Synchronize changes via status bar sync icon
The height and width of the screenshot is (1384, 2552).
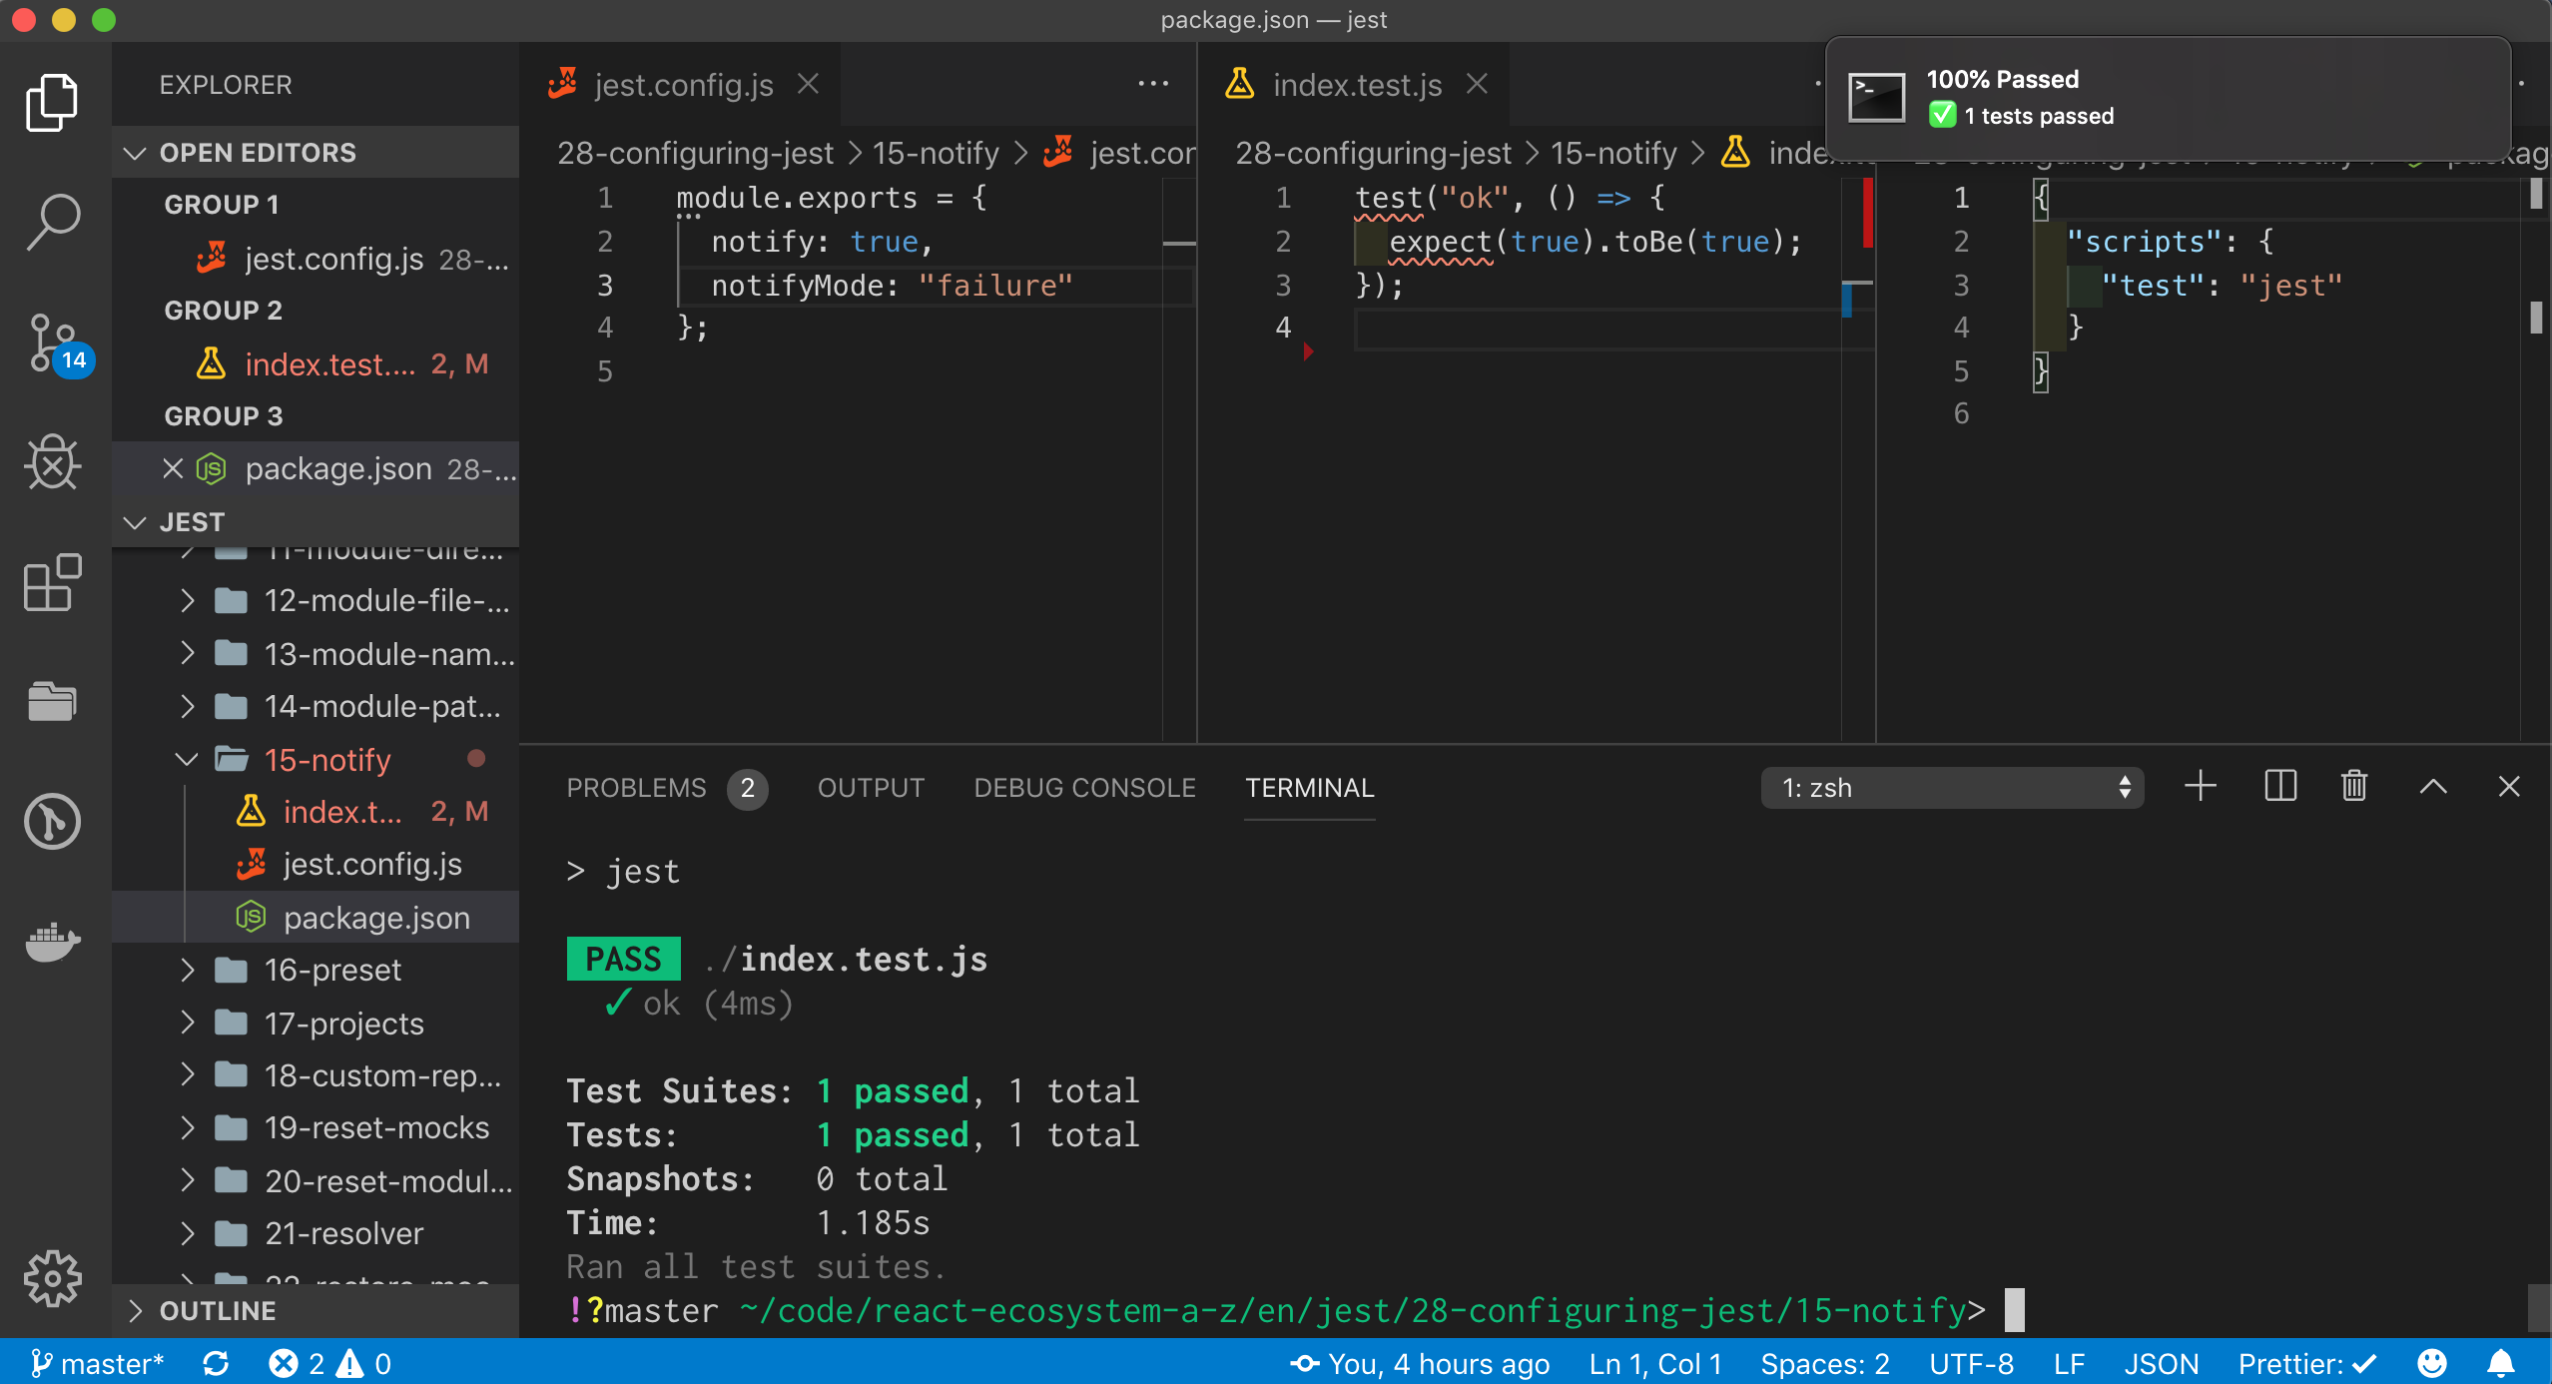216,1363
